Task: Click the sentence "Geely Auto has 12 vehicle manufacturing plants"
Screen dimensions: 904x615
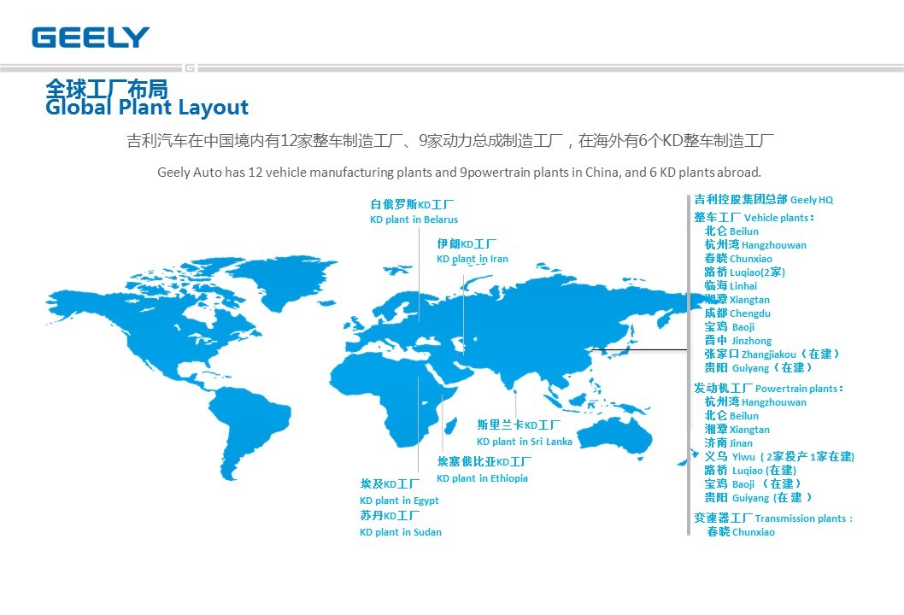Action: click(459, 173)
